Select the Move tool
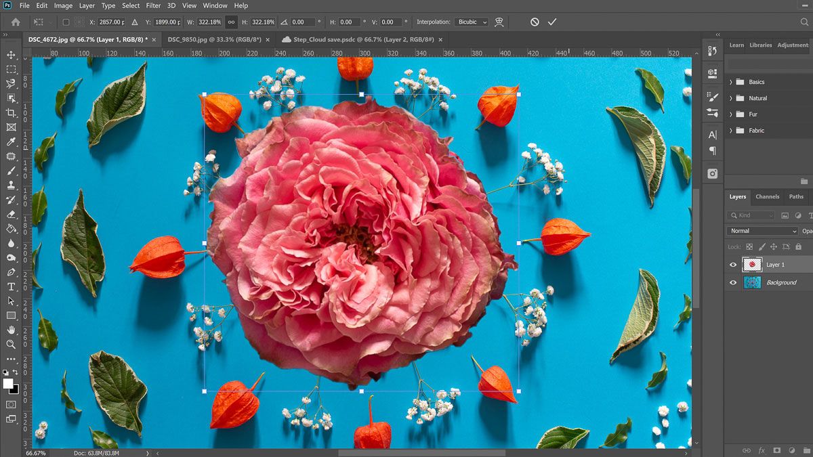813x457 pixels. click(9, 54)
